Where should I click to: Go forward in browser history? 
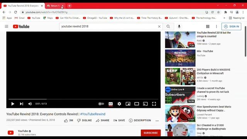[10, 12]
